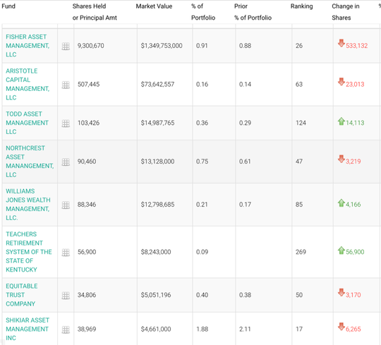Viewport: 381px width, 345px height.
Task: Open Williams Jones Wealth Management link
Action: 28,205
